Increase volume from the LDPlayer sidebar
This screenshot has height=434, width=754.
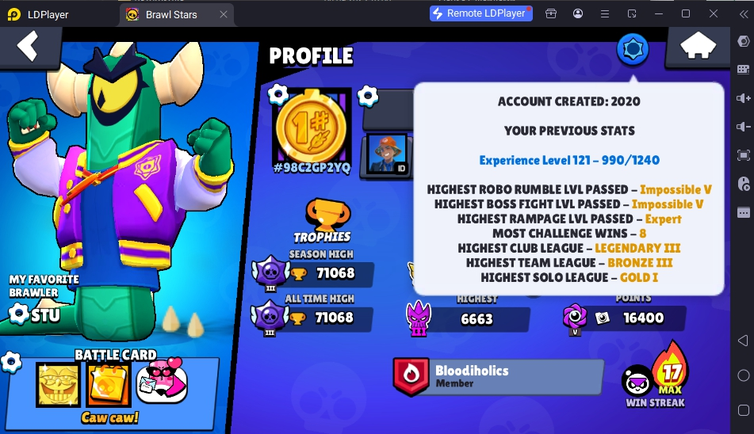(744, 98)
